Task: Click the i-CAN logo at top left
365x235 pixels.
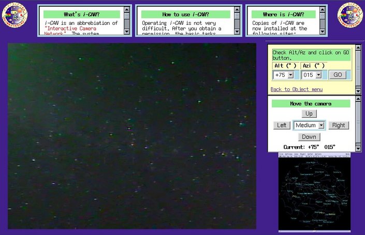Action: 14,15
